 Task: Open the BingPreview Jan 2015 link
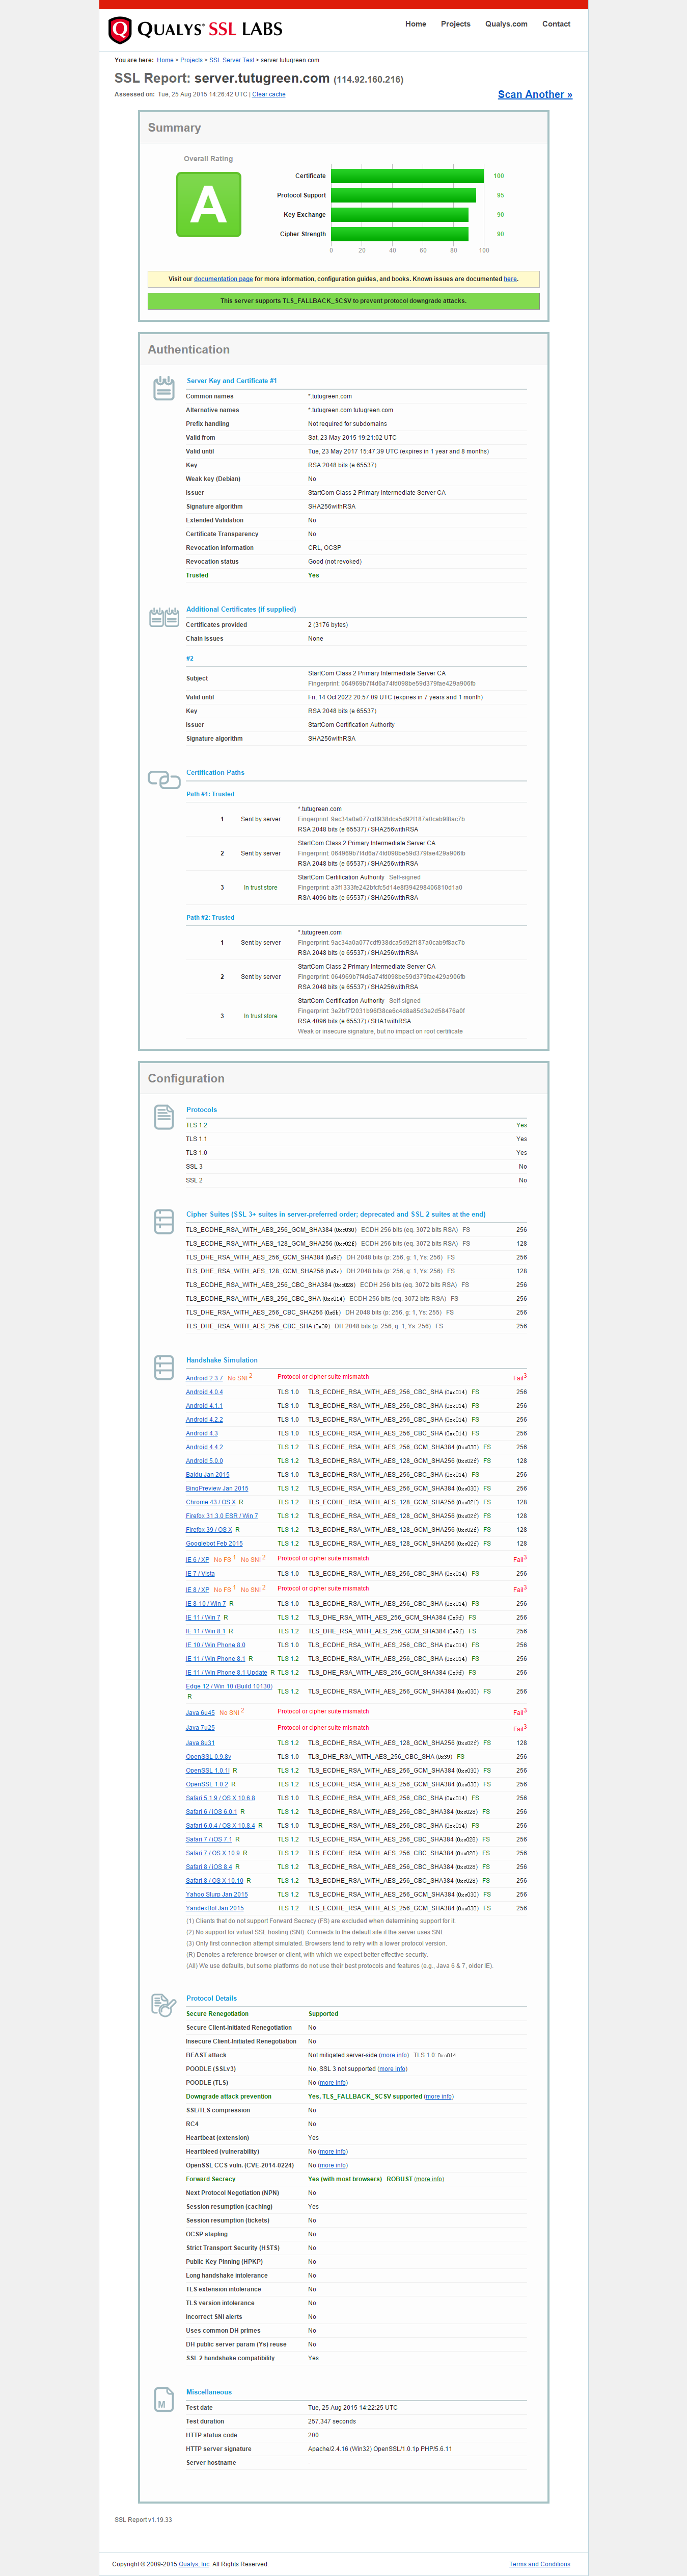coord(216,1488)
